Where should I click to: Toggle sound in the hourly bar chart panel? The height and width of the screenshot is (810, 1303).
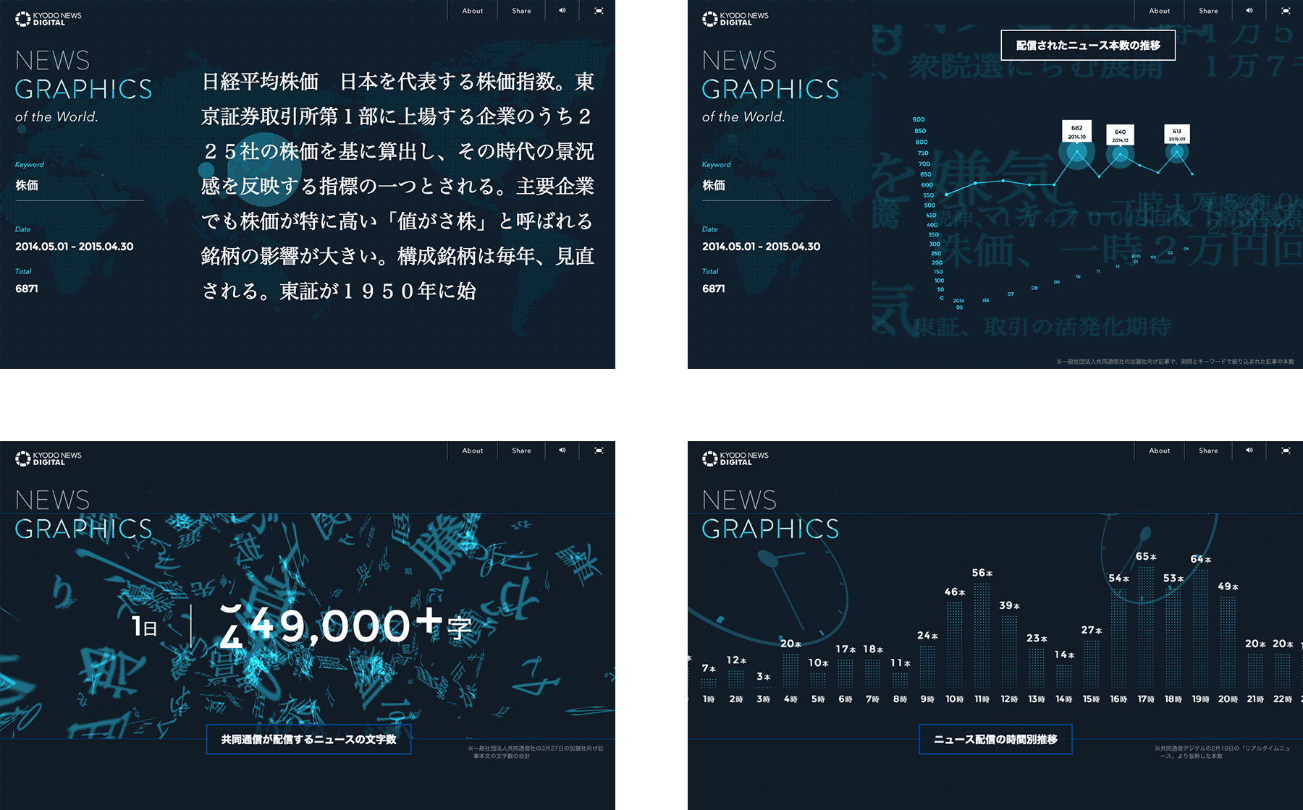(x=1249, y=451)
